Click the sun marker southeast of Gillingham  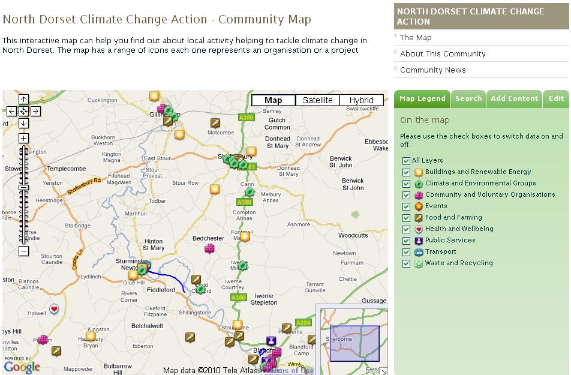click(x=179, y=134)
